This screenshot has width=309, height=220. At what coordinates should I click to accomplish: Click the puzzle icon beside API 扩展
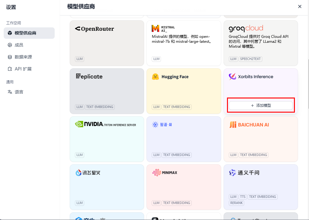point(10,69)
